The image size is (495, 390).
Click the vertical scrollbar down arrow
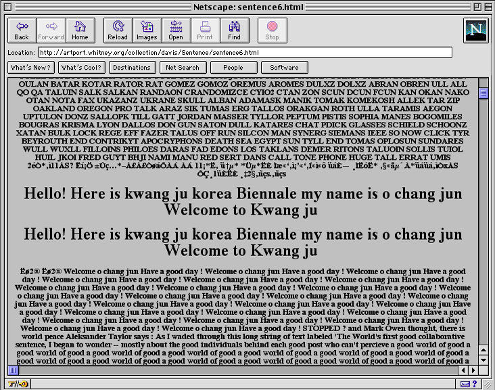(484, 360)
